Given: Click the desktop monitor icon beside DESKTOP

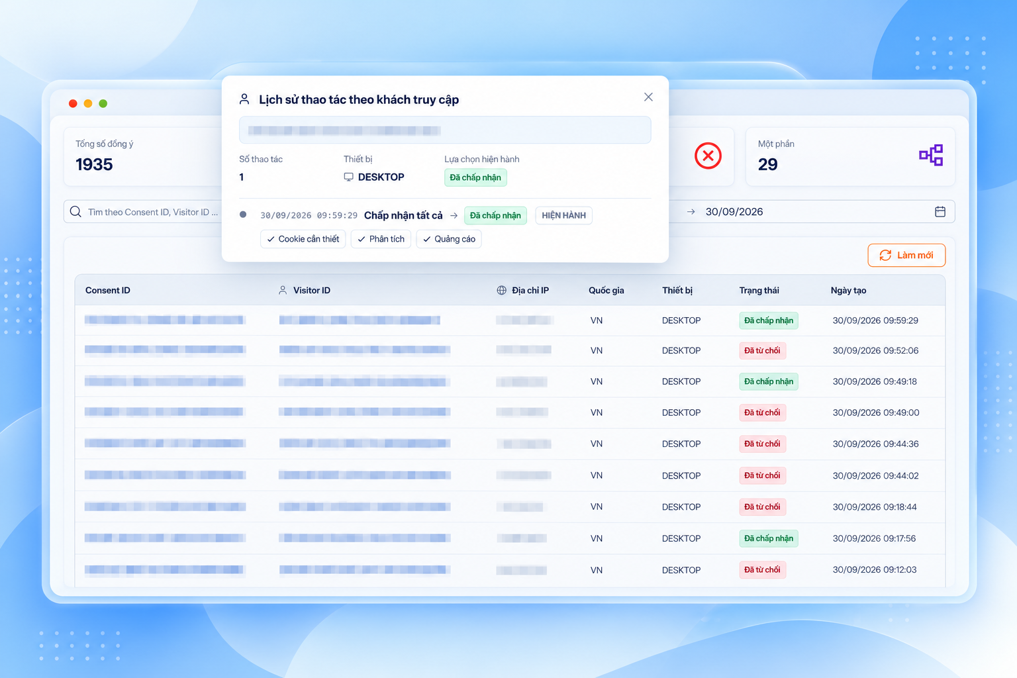Looking at the screenshot, I should pos(348,177).
